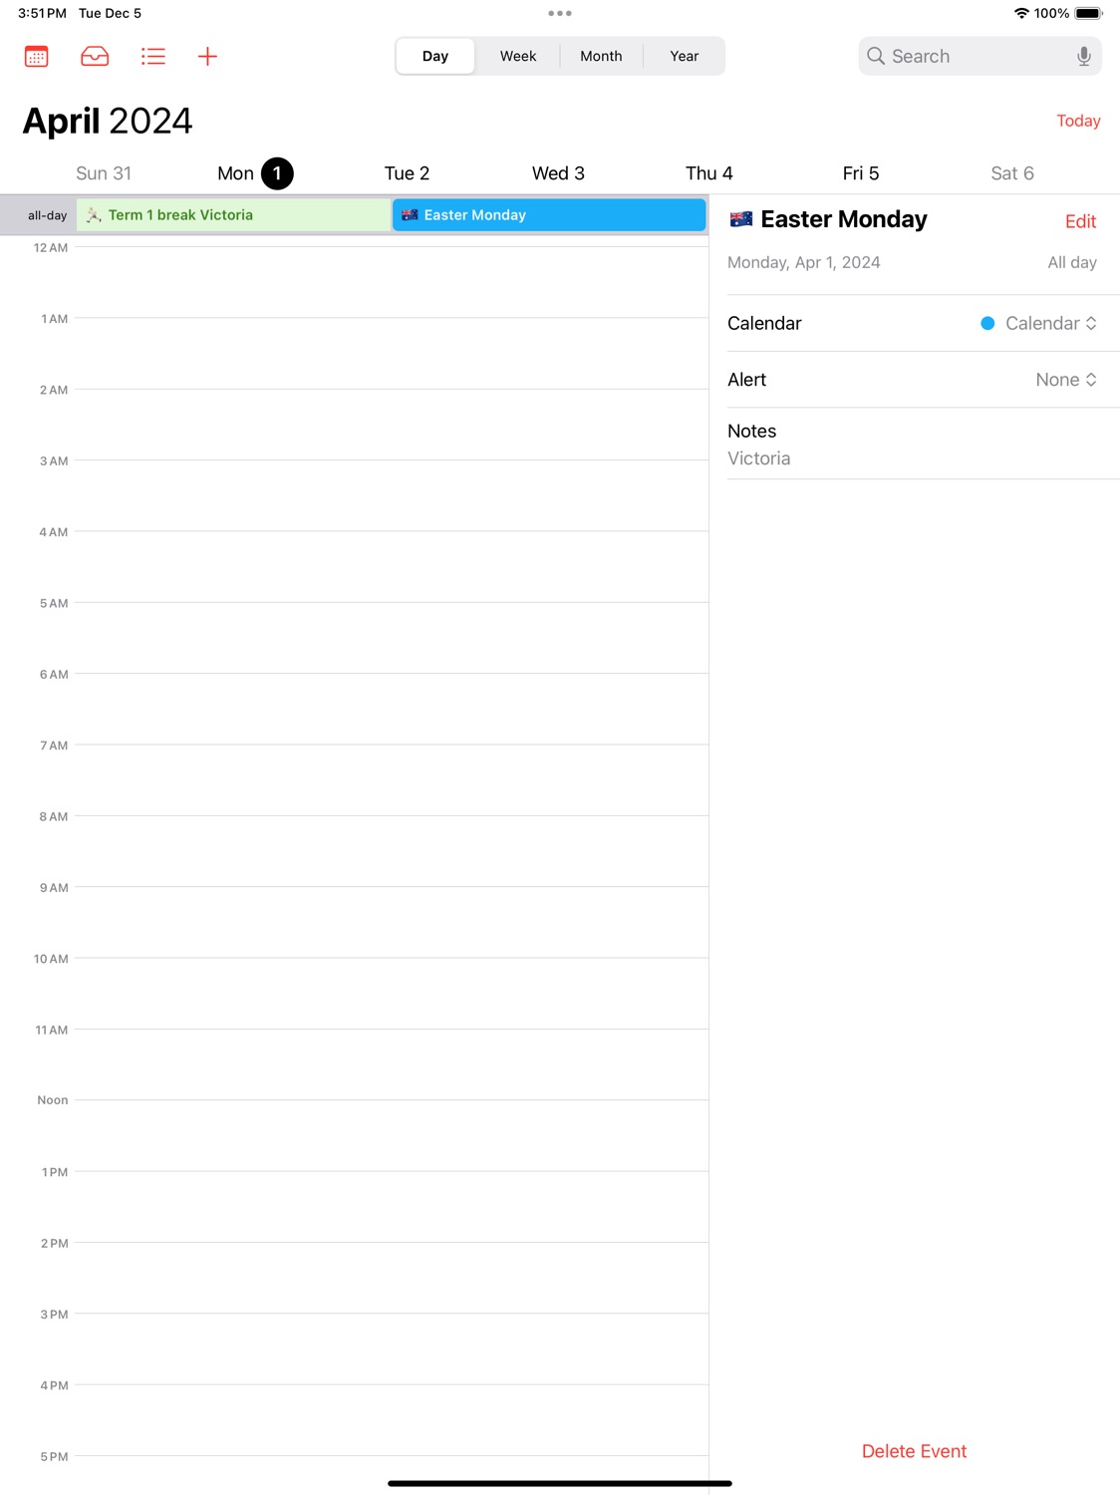Screen dimensions: 1120x1495
Task: Edit the Easter Monday event
Action: point(1080,221)
